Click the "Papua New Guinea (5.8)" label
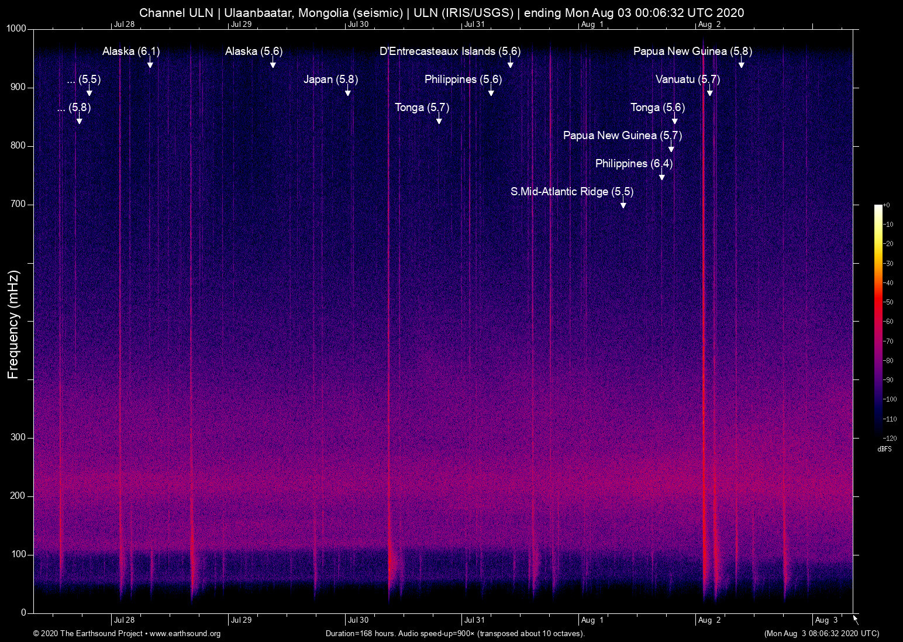 (x=693, y=51)
